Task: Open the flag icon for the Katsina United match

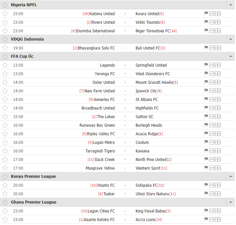Action: 206,14
